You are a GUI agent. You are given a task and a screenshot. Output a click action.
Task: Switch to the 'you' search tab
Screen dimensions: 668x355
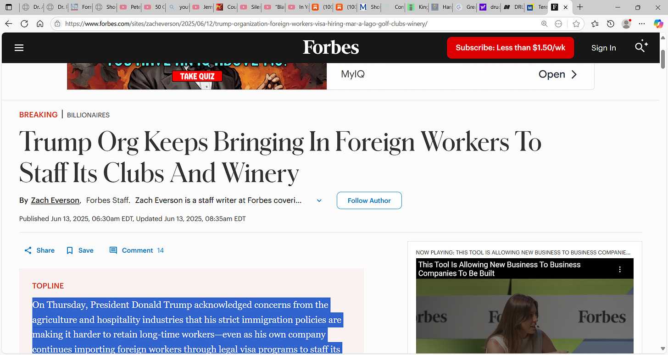click(x=178, y=7)
